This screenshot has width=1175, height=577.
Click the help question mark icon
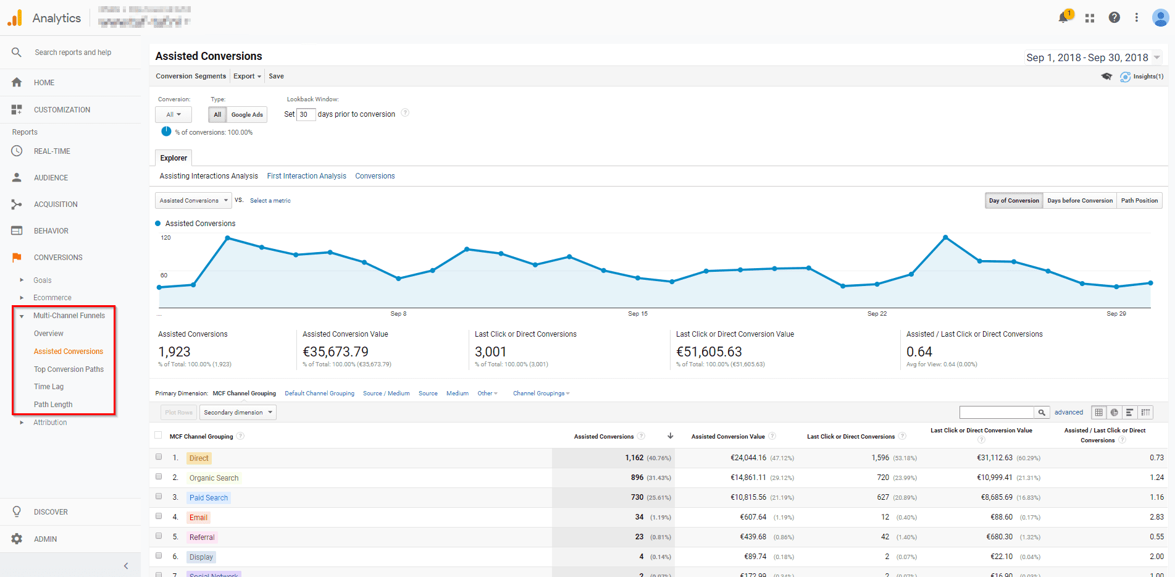(1114, 17)
